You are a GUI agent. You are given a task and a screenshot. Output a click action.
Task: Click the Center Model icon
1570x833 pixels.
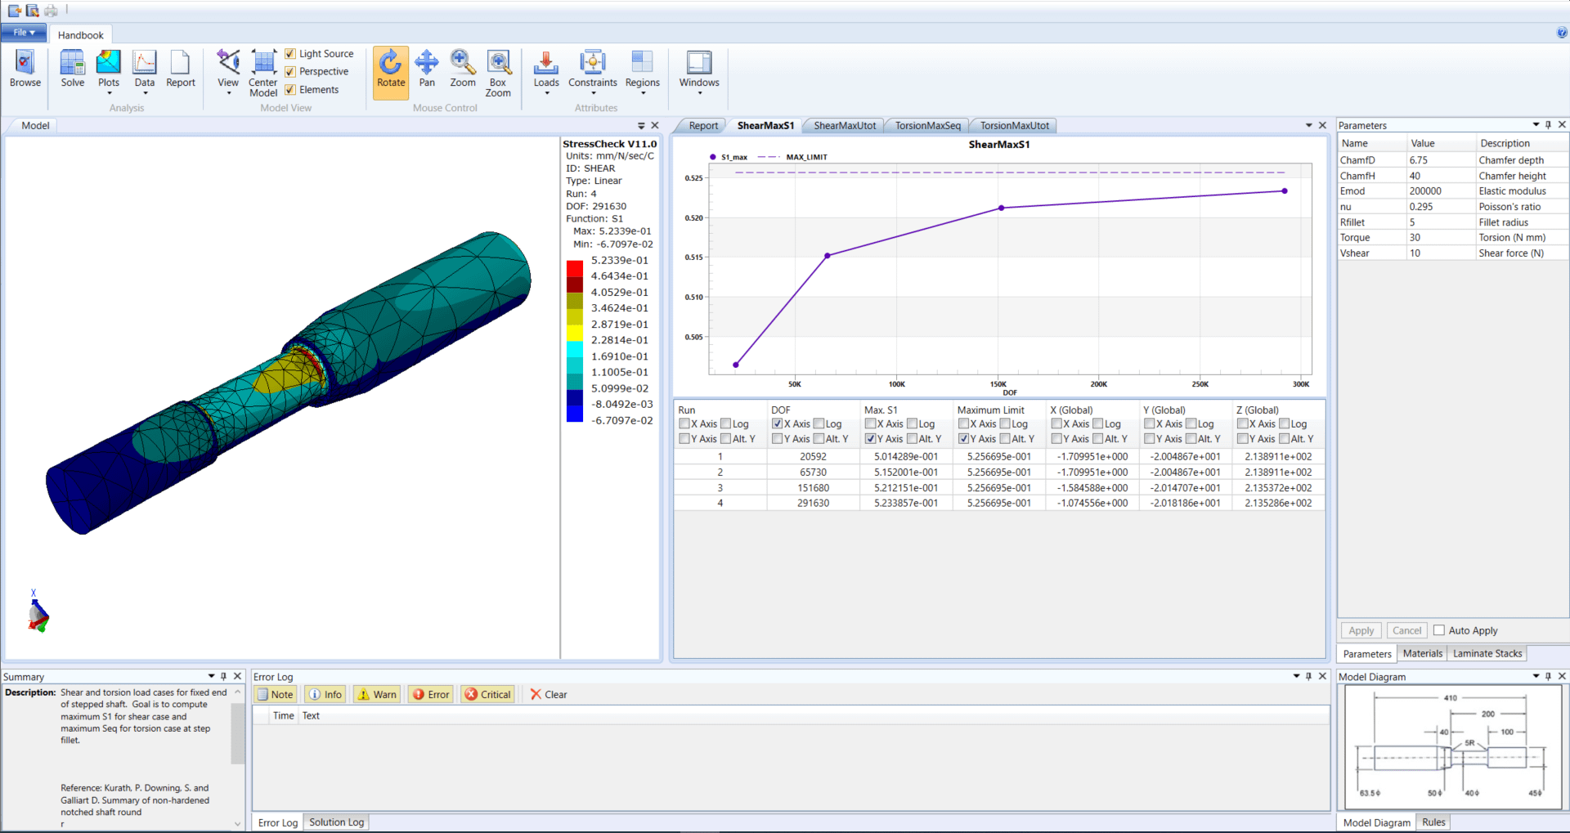pyautogui.click(x=263, y=74)
